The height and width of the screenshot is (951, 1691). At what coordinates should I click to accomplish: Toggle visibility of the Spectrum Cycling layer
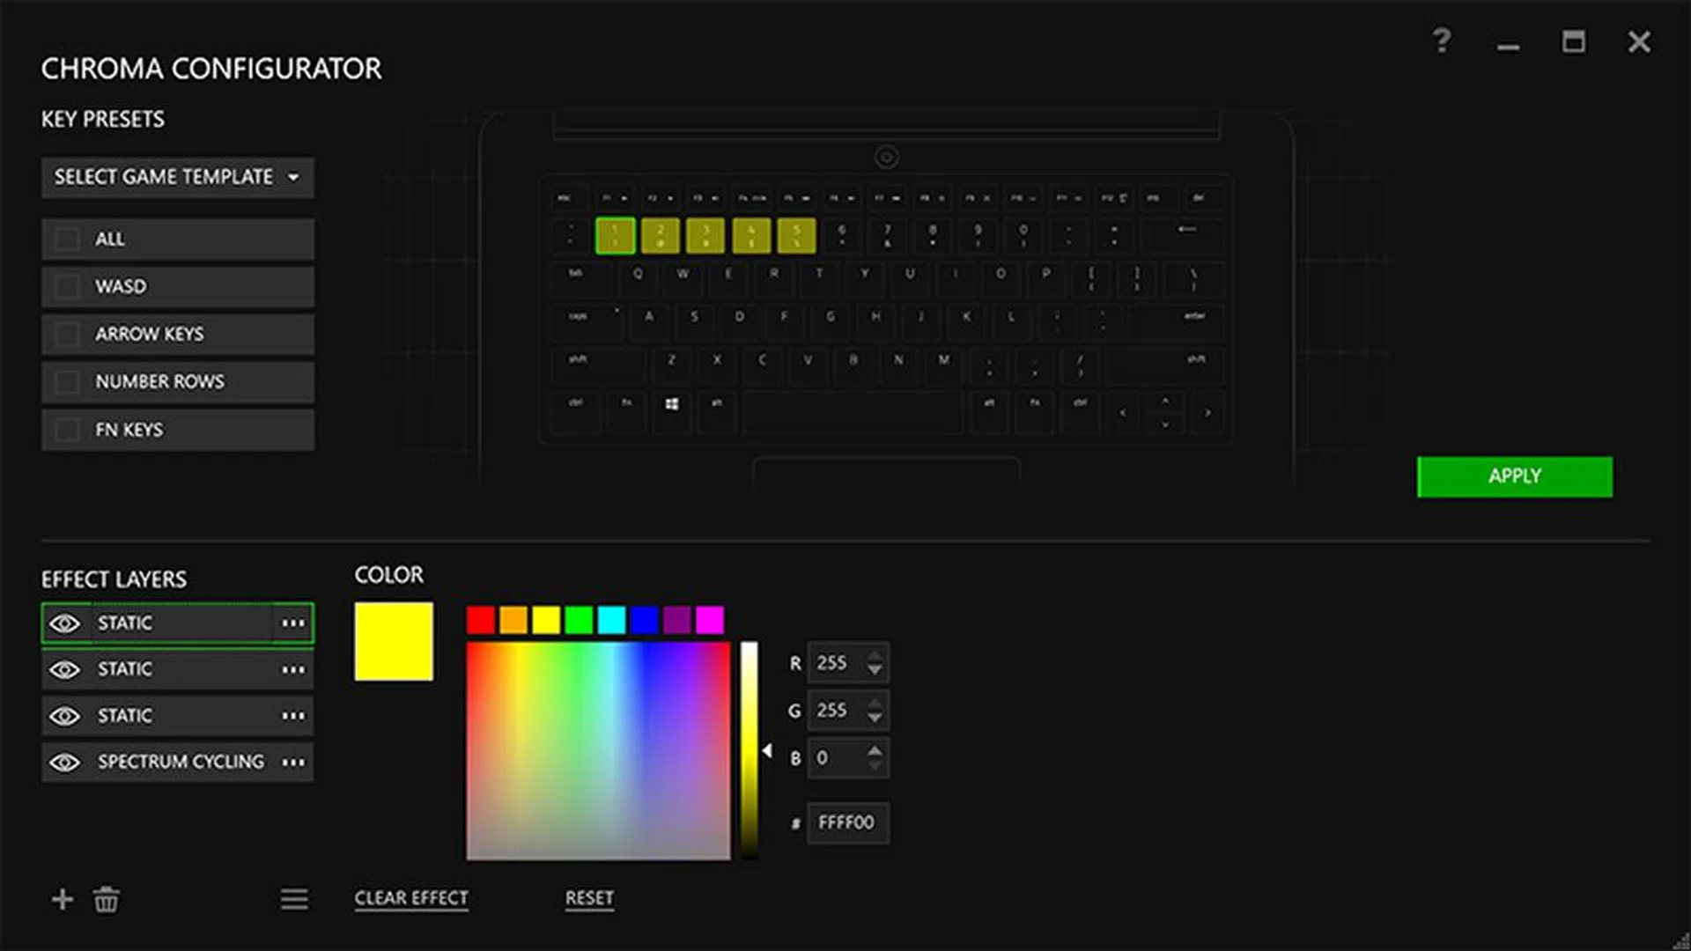tap(64, 762)
